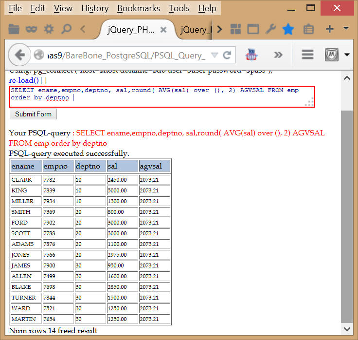
Task: Open the File menu
Action: (x=15, y=8)
